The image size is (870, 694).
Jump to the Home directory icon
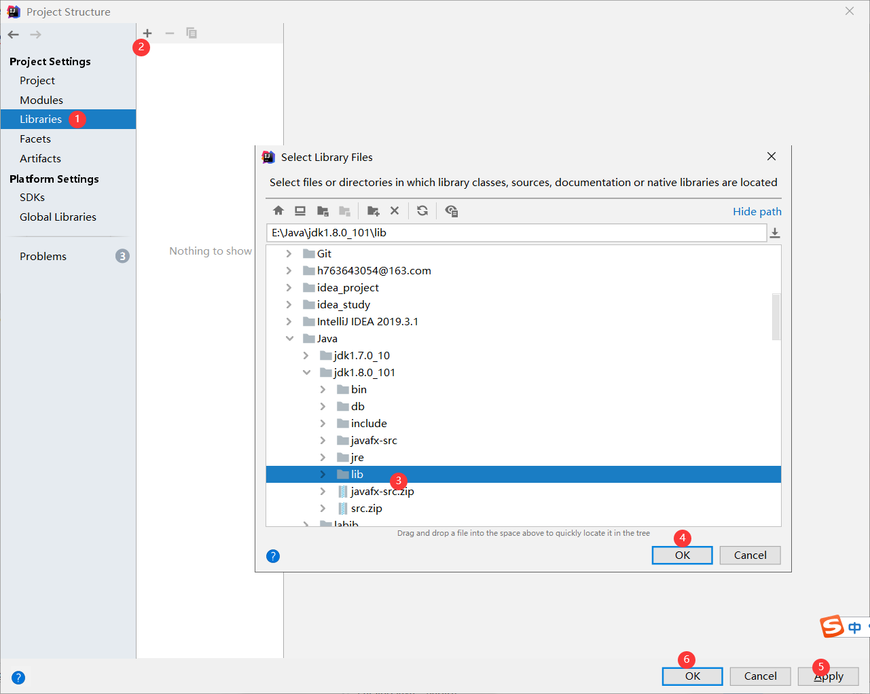(x=278, y=211)
